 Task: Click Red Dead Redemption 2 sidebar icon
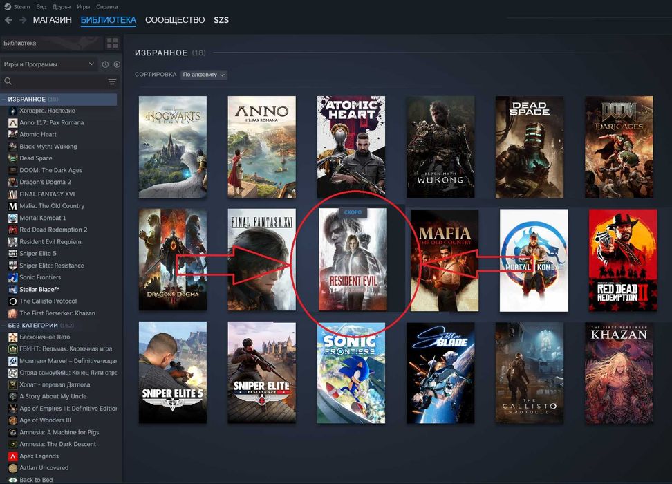13,230
